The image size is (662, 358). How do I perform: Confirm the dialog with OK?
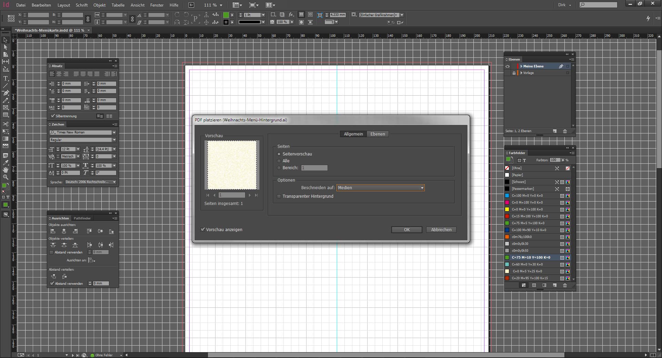pos(407,230)
